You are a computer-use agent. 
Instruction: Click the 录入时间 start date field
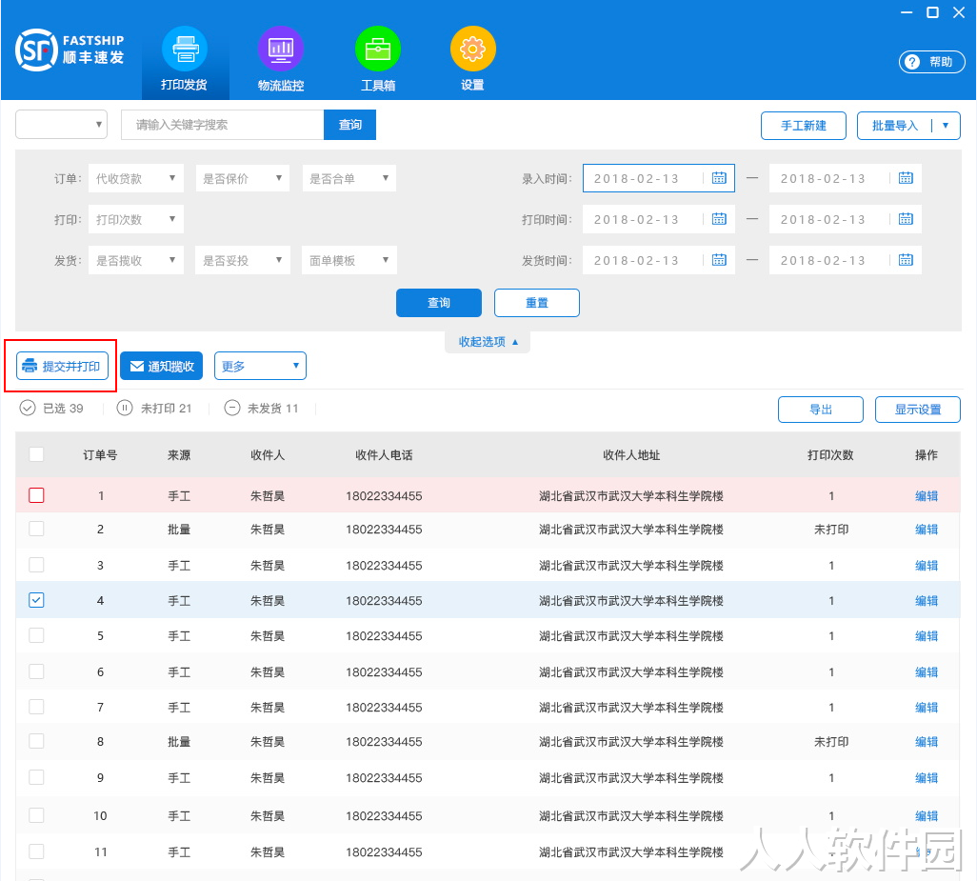tap(659, 178)
